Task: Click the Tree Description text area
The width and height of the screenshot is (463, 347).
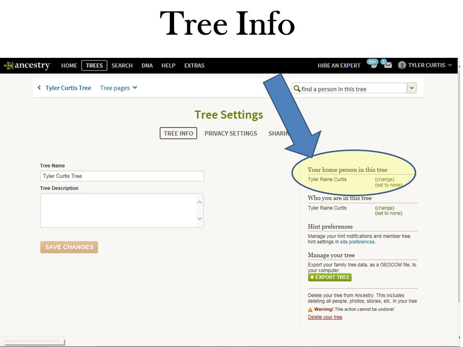Action: point(122,211)
